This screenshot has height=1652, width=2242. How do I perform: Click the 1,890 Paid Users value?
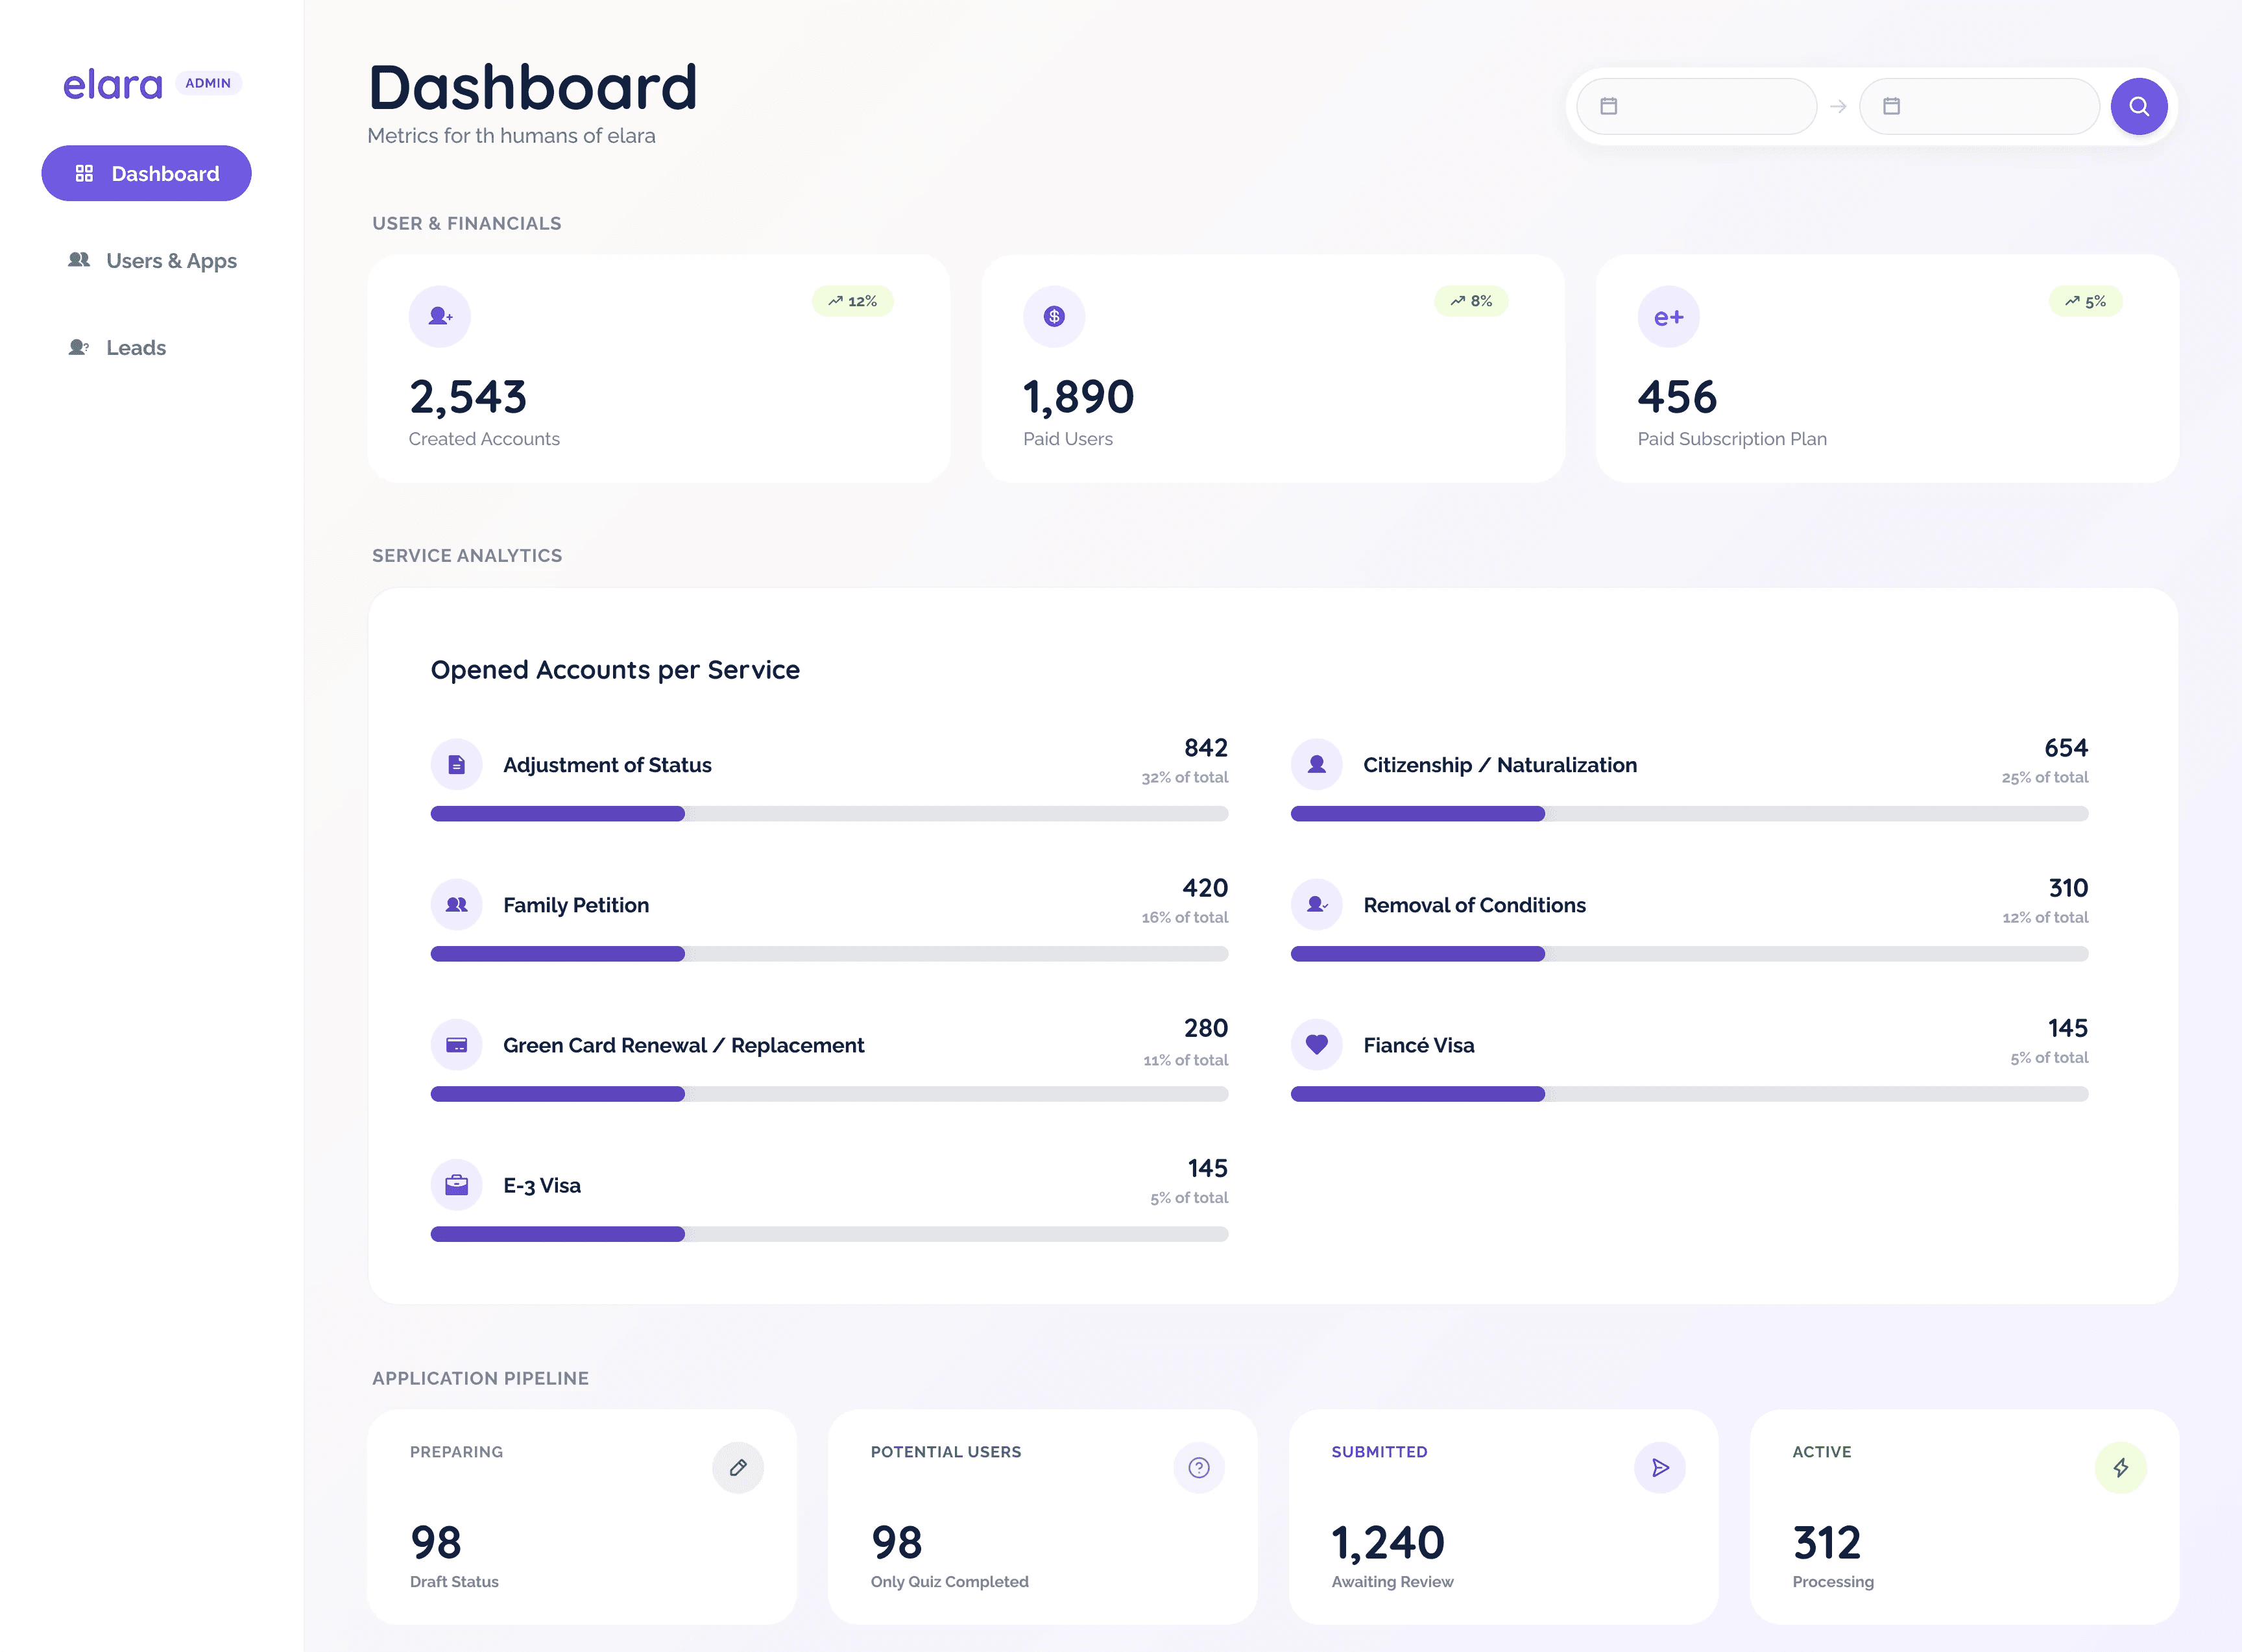[x=1079, y=397]
